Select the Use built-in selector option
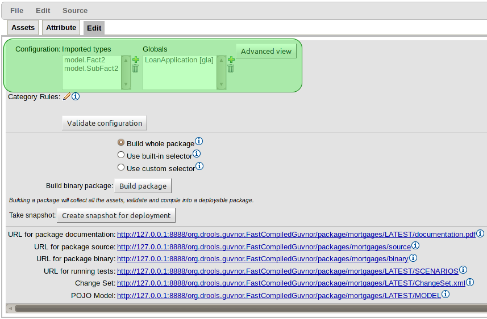 120,155
